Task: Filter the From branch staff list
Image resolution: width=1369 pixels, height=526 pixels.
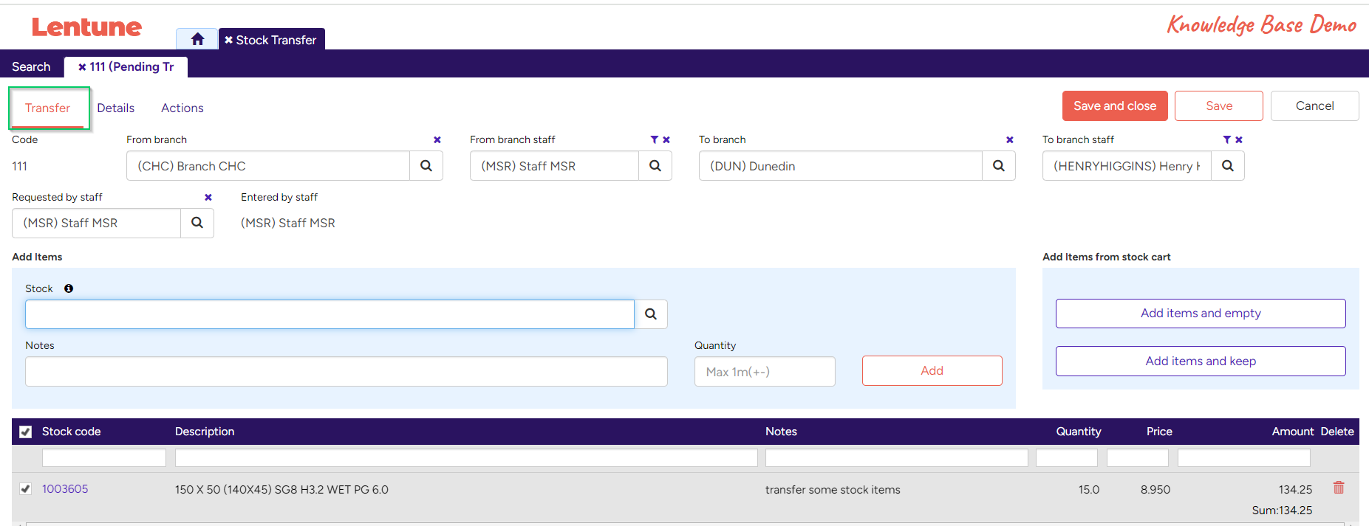Action: [654, 139]
